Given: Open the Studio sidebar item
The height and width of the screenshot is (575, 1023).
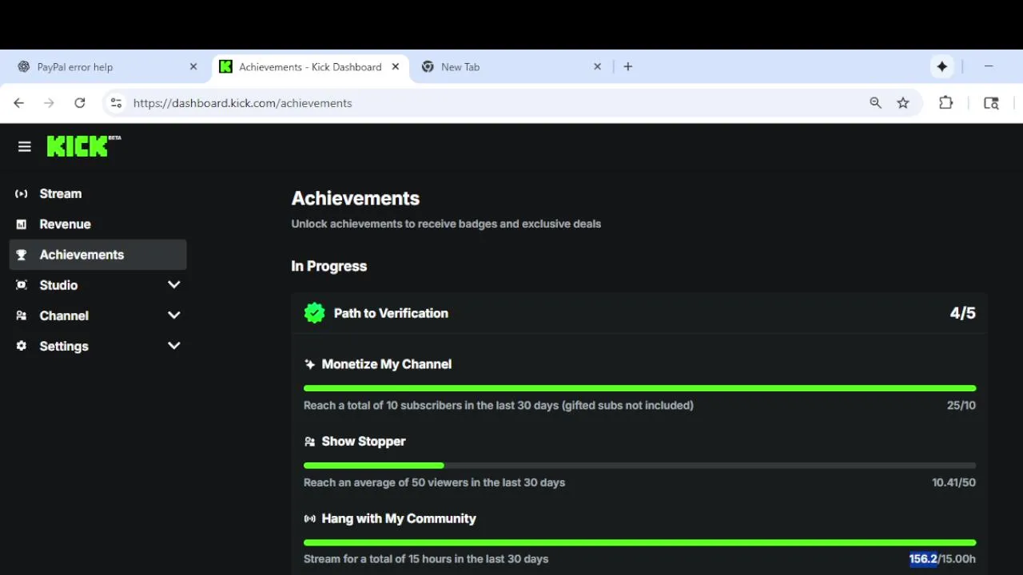Looking at the screenshot, I should 98,285.
